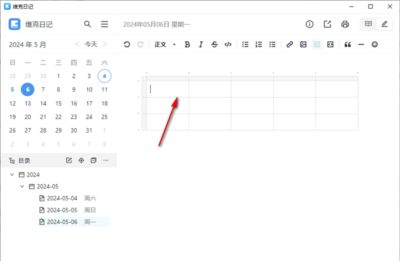
Task: Insert a hyperlink with the link icon
Action: pyautogui.click(x=289, y=45)
